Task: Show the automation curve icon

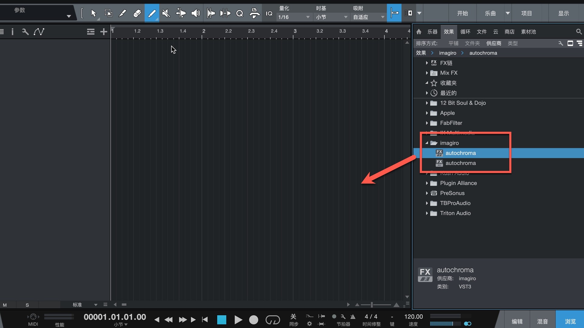Action: point(39,32)
